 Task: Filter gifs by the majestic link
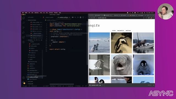tap(121, 31)
